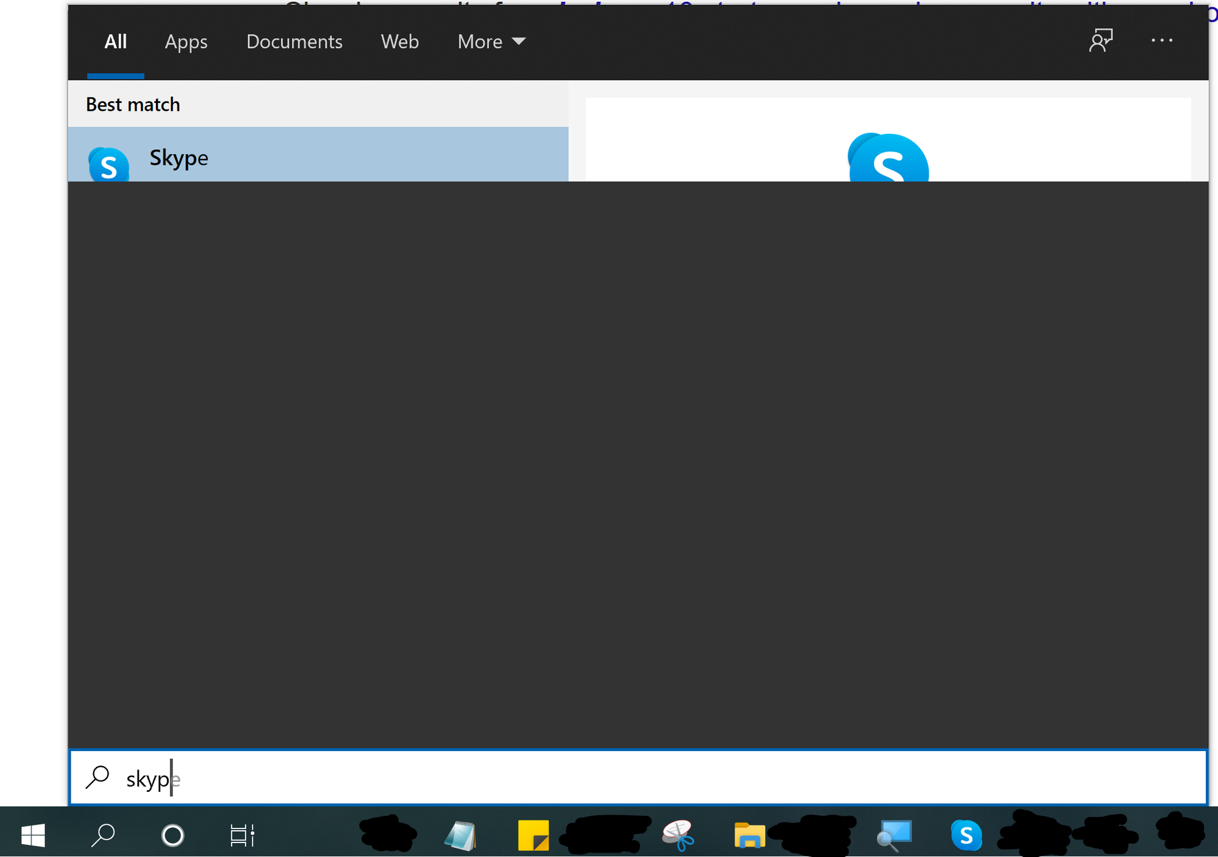Switch to the All search tab

coord(116,42)
